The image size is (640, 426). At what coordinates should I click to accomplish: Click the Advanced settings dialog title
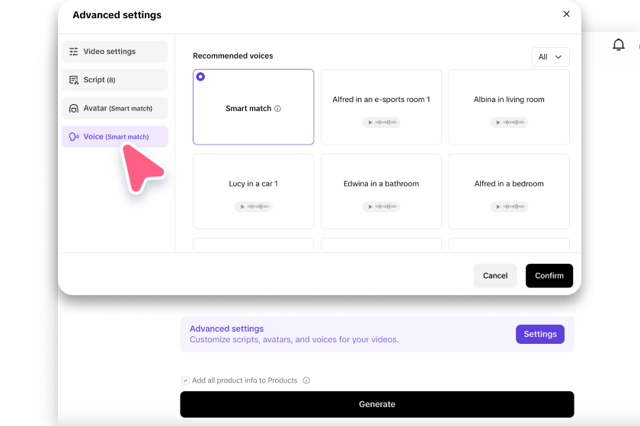(117, 15)
